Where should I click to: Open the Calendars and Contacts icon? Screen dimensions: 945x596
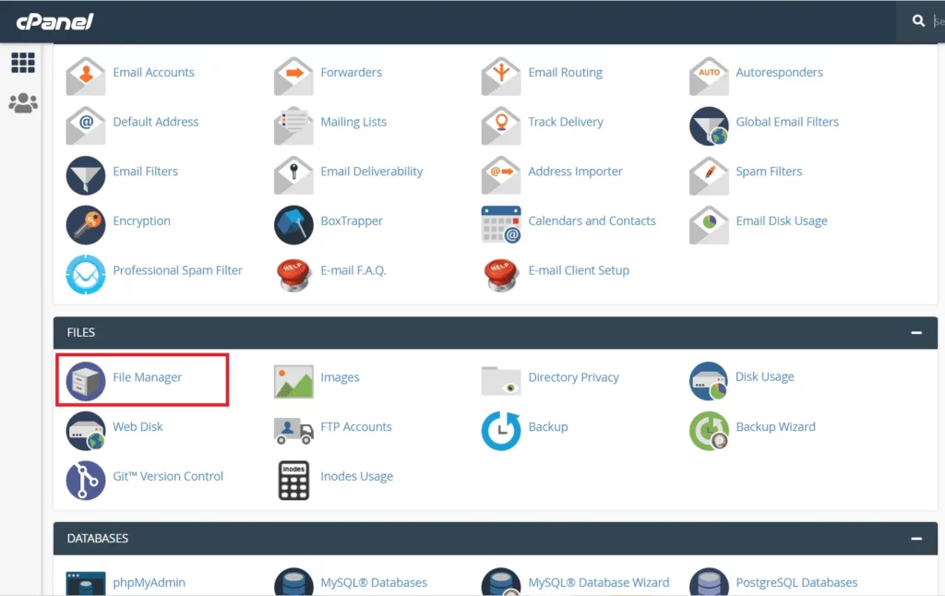tap(501, 224)
